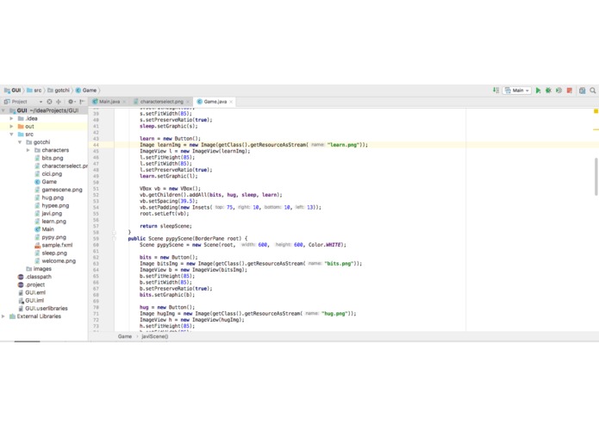Open Project panel settings gear

pos(71,102)
